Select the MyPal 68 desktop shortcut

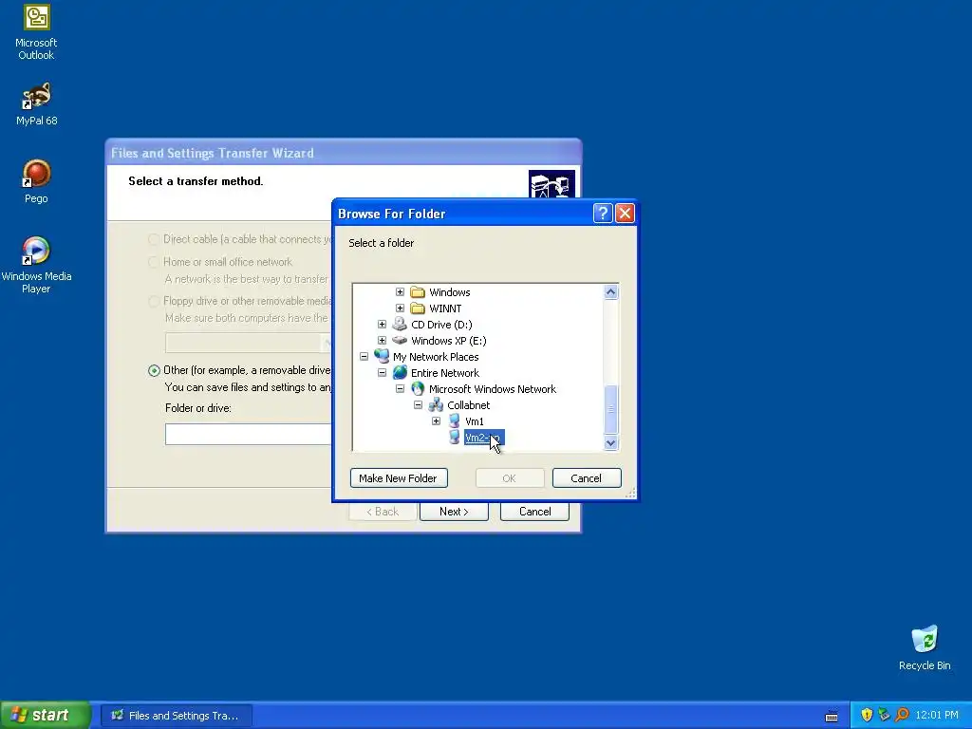click(x=37, y=104)
